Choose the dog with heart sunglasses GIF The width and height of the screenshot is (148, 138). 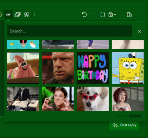click(x=93, y=99)
